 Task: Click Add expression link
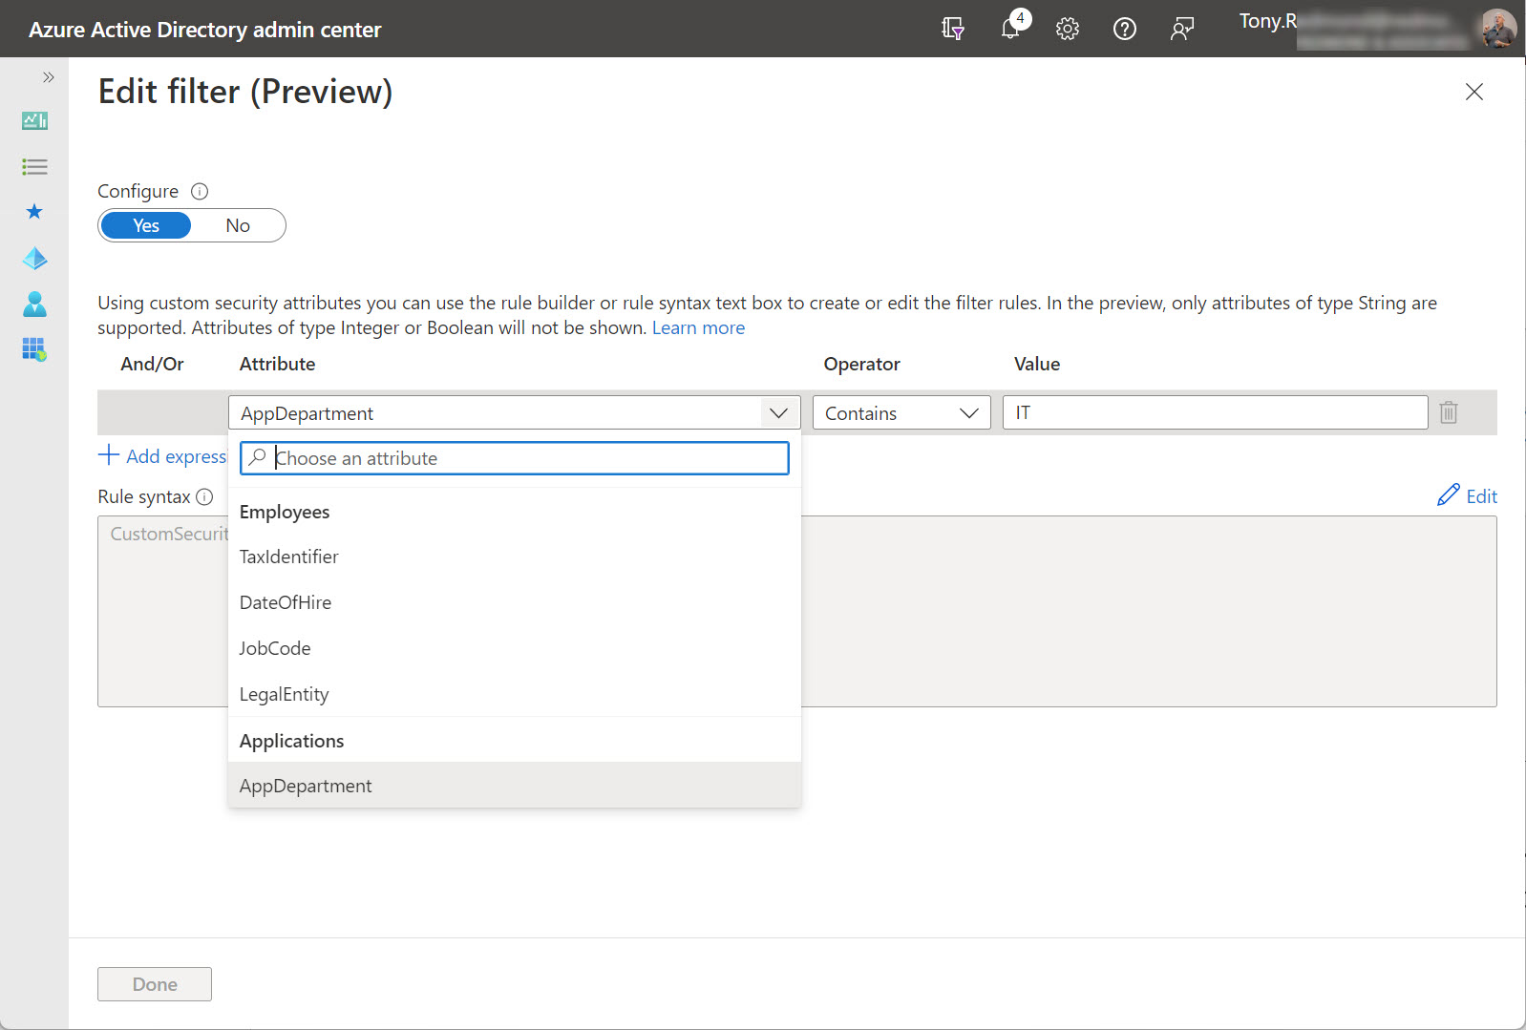163,456
